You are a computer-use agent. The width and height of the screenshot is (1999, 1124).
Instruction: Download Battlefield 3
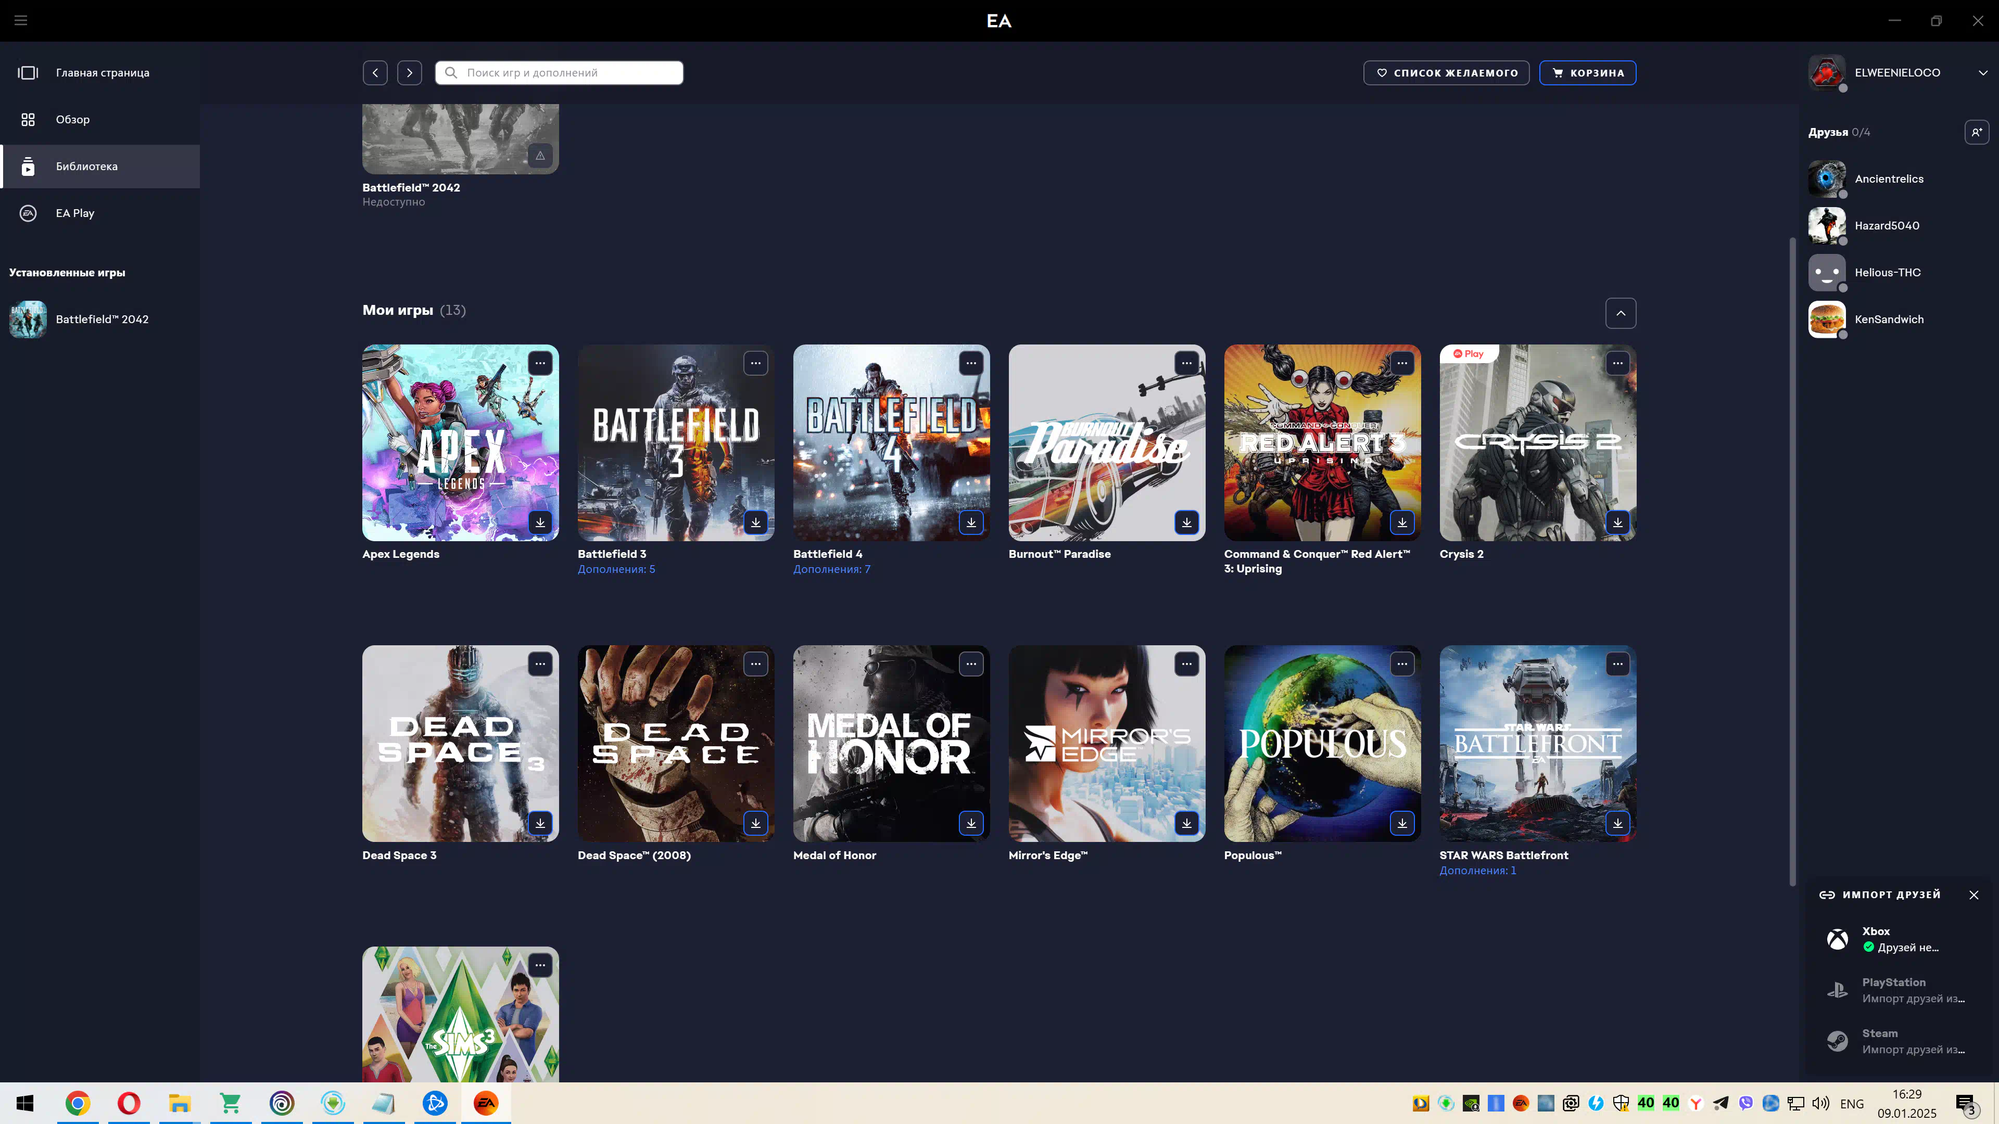[x=756, y=522]
